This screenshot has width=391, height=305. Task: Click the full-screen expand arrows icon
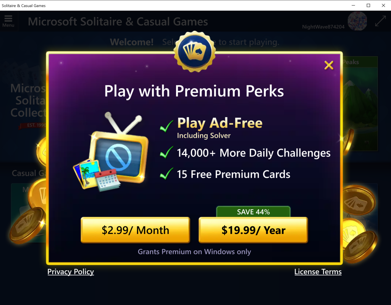[381, 21]
